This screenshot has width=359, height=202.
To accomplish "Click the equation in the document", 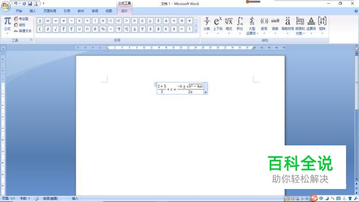I will coord(180,88).
